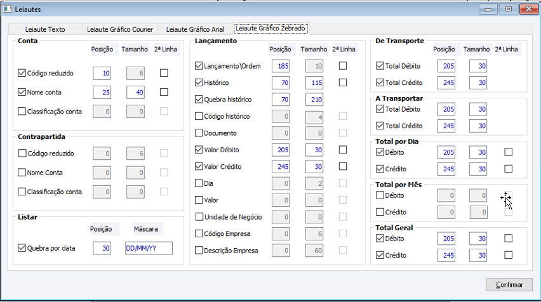This screenshot has width=541, height=302.
Task: Click Posição field for Nome conta
Action: click(102, 93)
